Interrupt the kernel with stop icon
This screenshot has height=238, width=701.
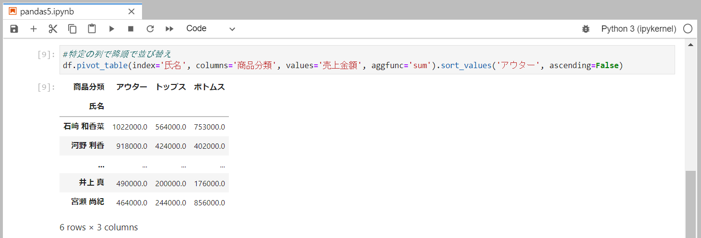click(x=131, y=29)
